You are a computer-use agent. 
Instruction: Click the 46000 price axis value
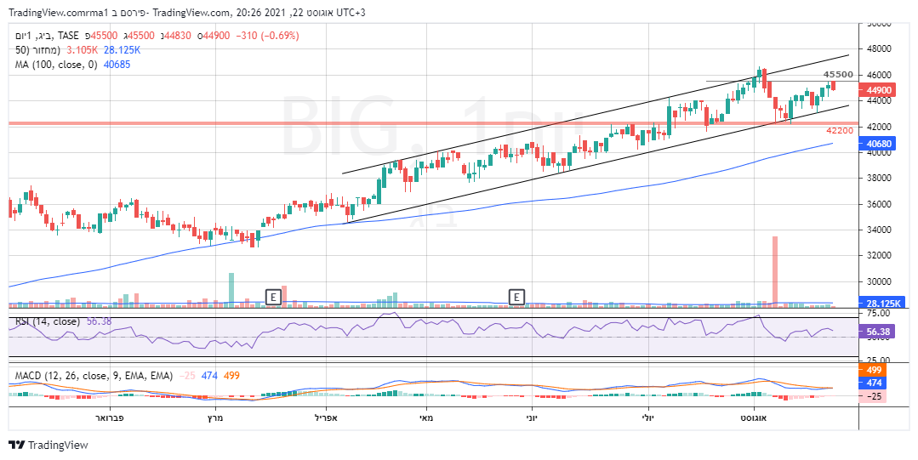(878, 75)
